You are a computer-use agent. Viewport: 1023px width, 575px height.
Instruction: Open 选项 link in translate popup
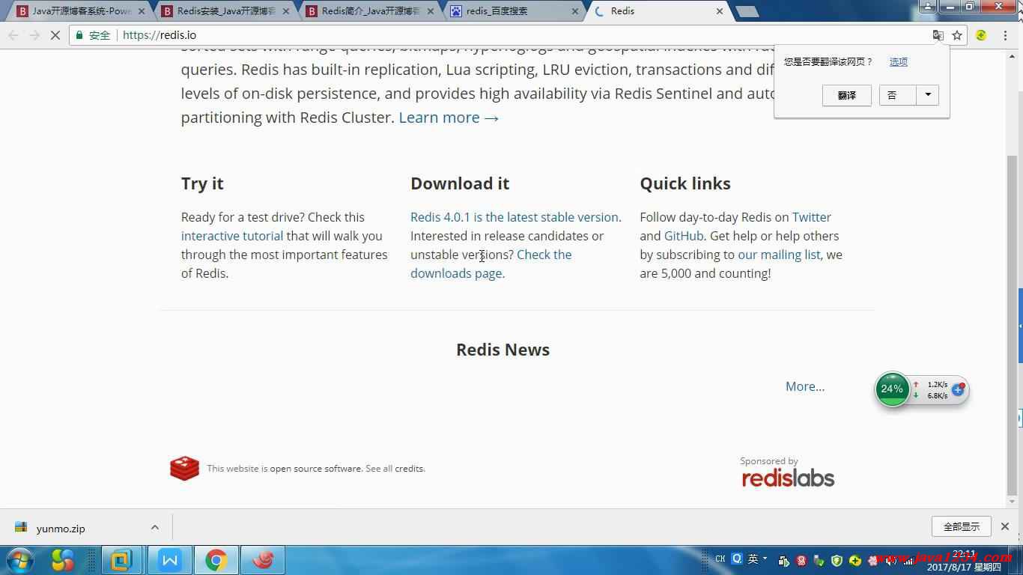(x=899, y=62)
